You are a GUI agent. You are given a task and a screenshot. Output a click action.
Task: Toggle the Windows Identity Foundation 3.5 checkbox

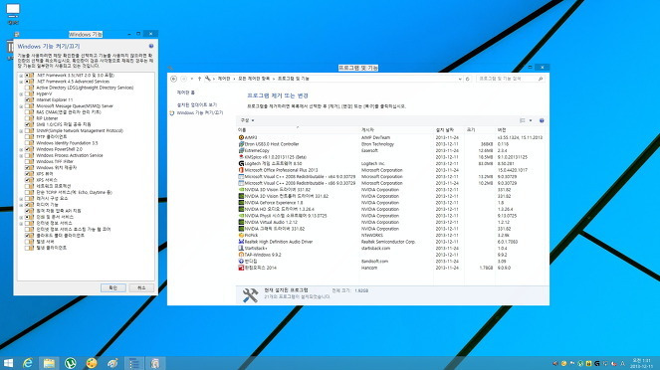click(27, 143)
